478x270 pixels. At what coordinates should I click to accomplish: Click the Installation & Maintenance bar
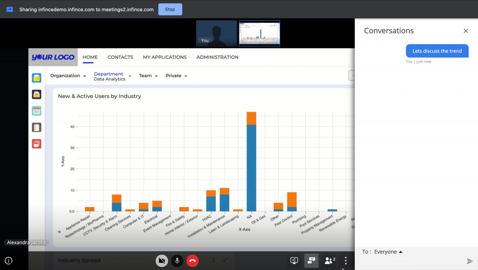[x=225, y=199]
